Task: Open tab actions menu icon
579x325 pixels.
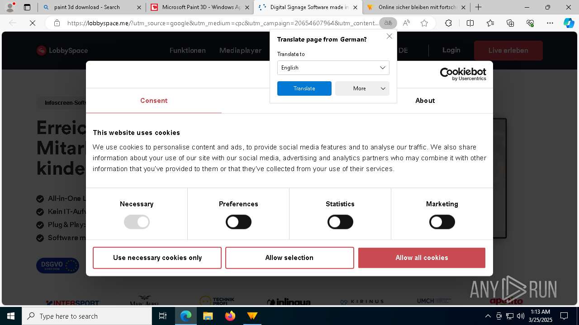Action: [x=27, y=7]
